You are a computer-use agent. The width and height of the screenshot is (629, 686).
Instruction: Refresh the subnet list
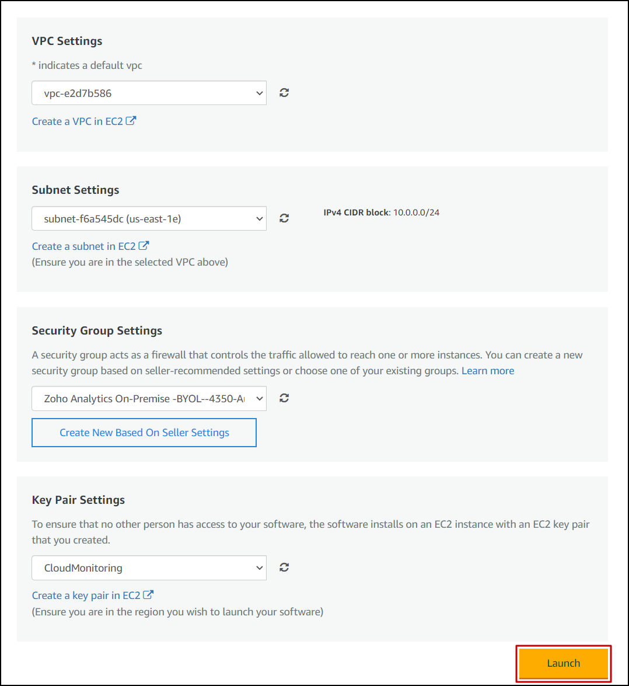pos(284,218)
